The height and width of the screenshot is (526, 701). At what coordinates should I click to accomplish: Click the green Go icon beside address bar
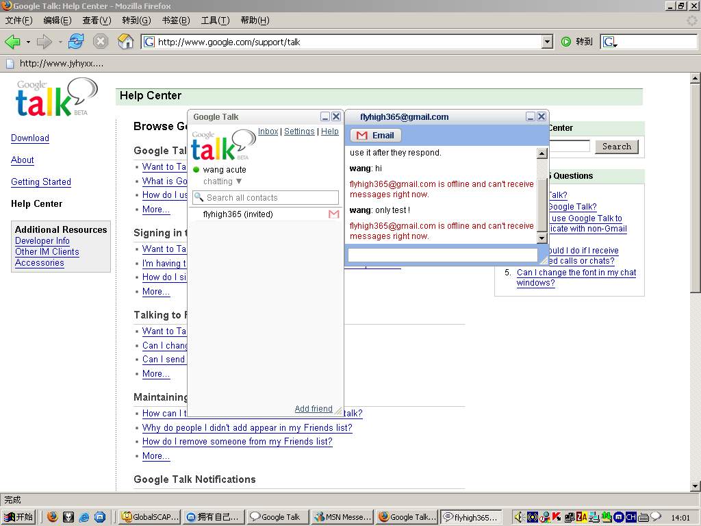click(566, 42)
